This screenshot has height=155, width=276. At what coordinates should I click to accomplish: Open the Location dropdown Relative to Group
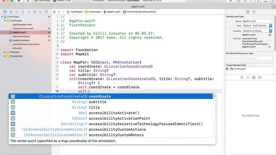click(257, 31)
